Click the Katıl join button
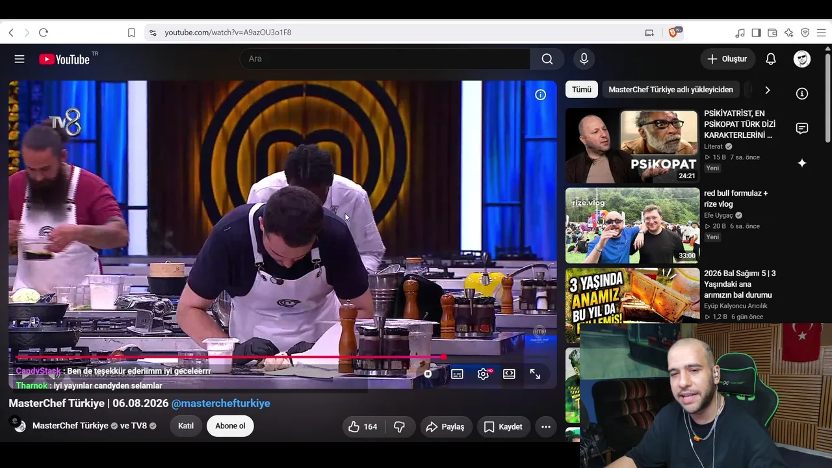The image size is (832, 468). coord(186,426)
